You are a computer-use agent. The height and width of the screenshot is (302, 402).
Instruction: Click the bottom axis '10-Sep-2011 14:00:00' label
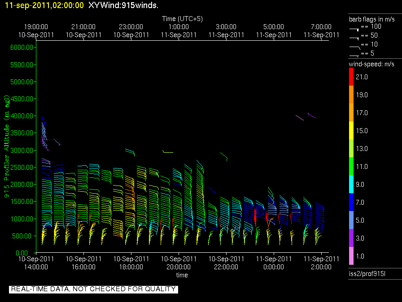point(36,263)
